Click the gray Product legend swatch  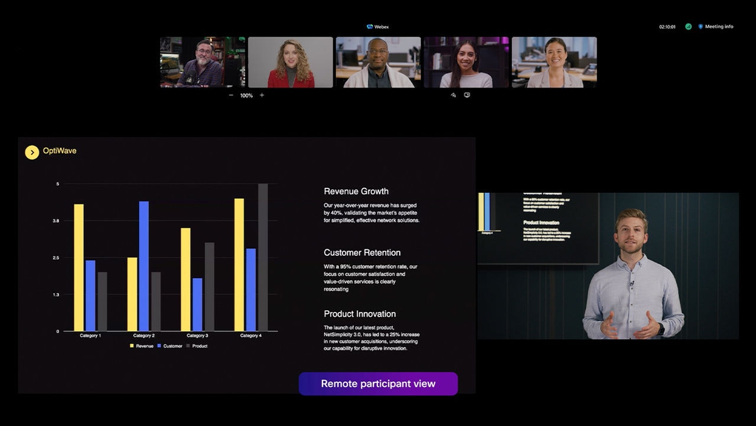tap(188, 346)
